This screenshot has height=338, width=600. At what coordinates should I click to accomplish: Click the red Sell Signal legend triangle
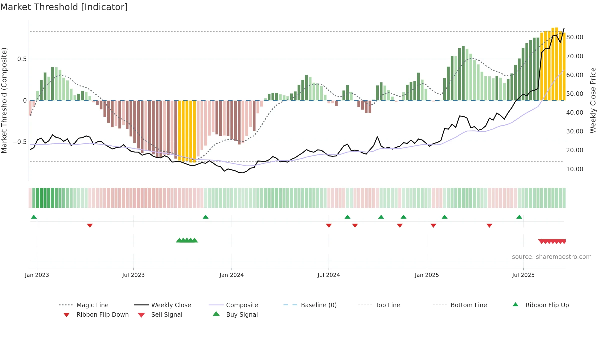141,315
